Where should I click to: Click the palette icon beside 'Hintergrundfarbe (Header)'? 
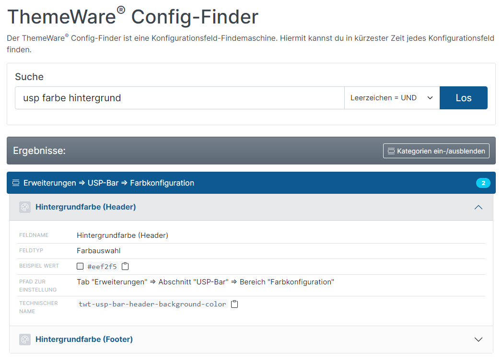pyautogui.click(x=25, y=207)
